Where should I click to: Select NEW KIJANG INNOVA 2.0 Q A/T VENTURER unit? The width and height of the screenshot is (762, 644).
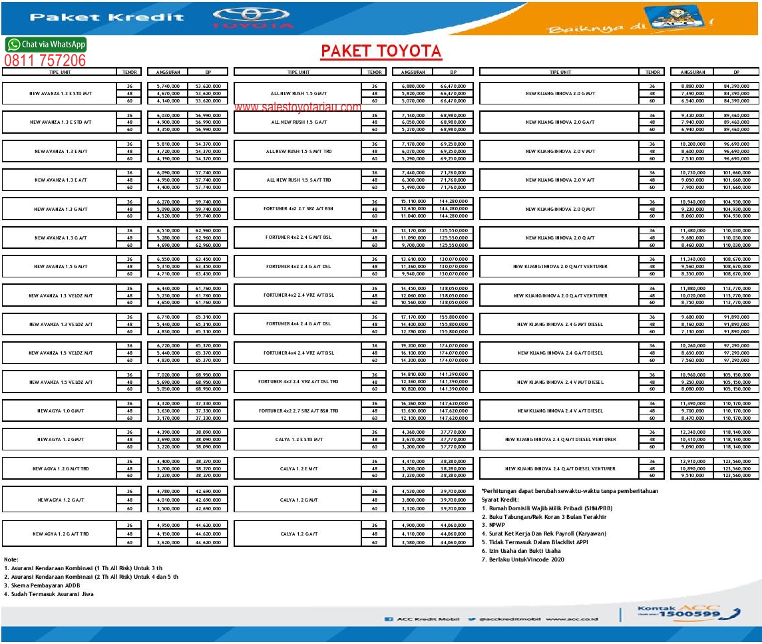click(x=560, y=295)
